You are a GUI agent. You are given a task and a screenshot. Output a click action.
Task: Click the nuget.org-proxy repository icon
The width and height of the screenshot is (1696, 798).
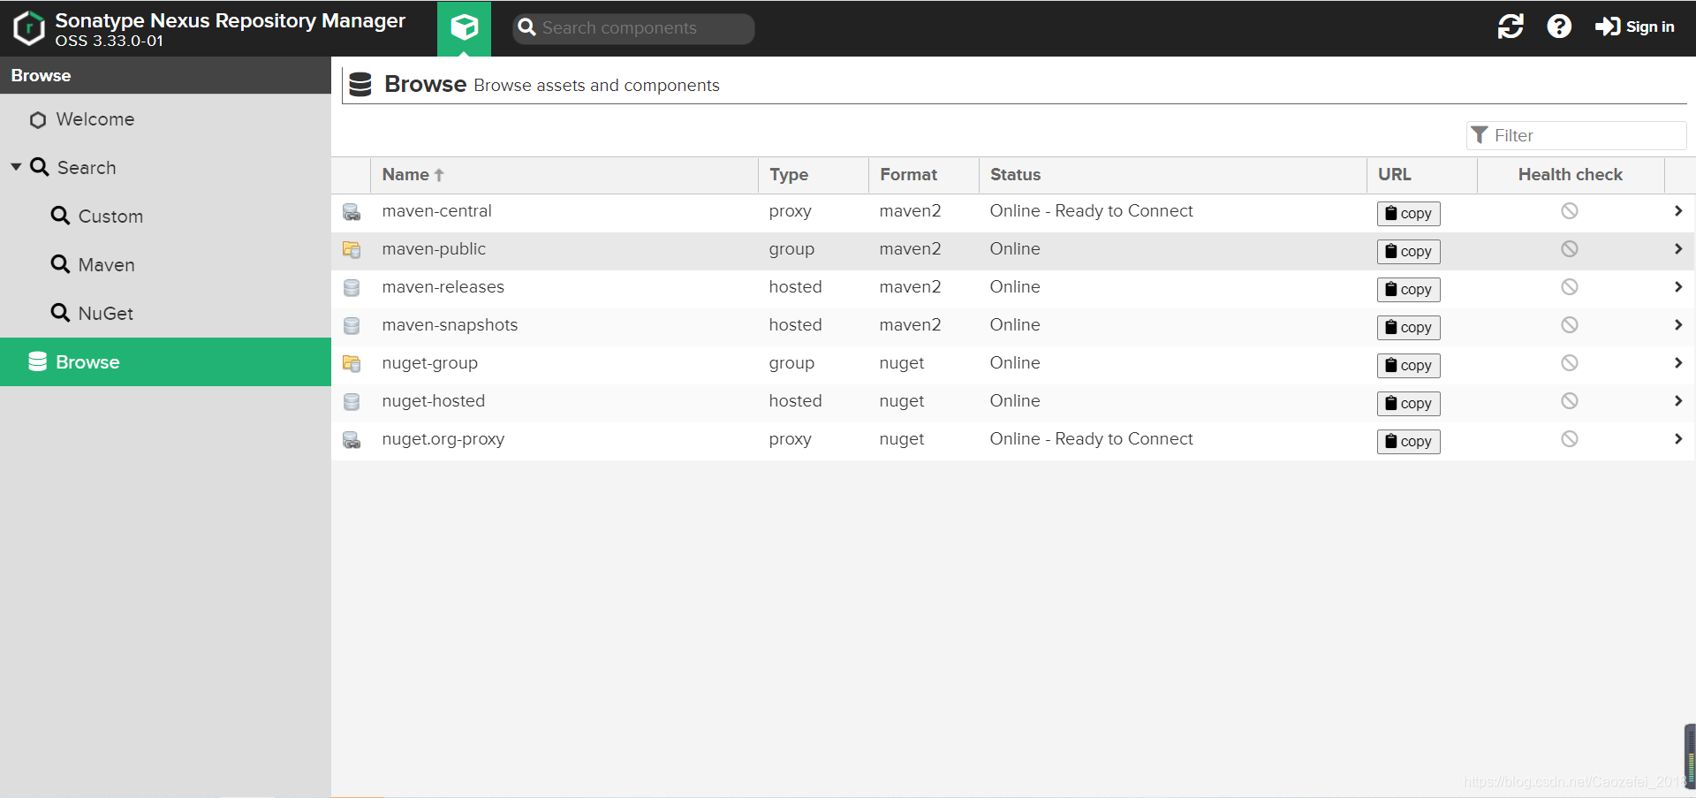point(352,440)
